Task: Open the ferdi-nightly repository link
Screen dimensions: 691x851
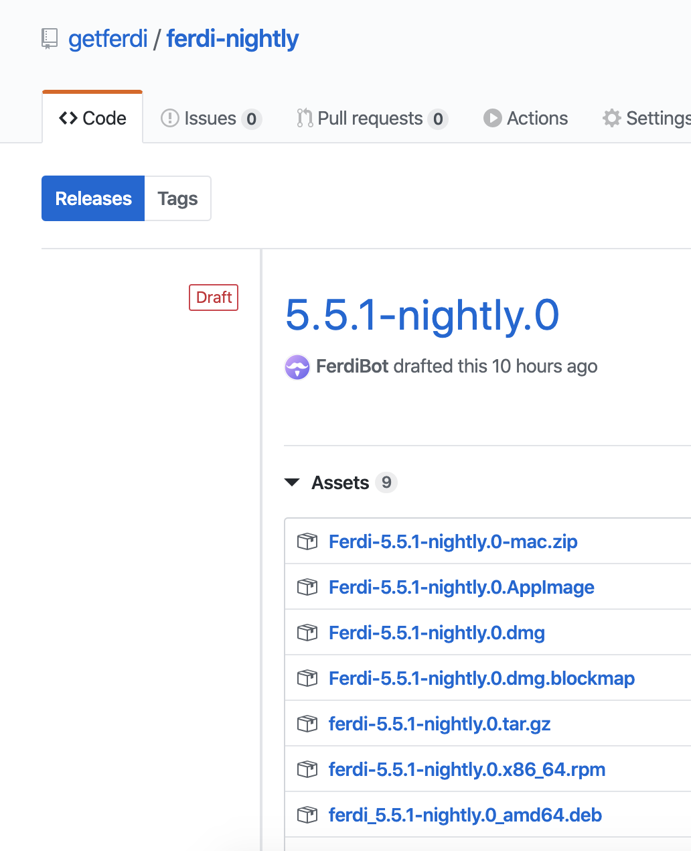Action: coord(232,39)
